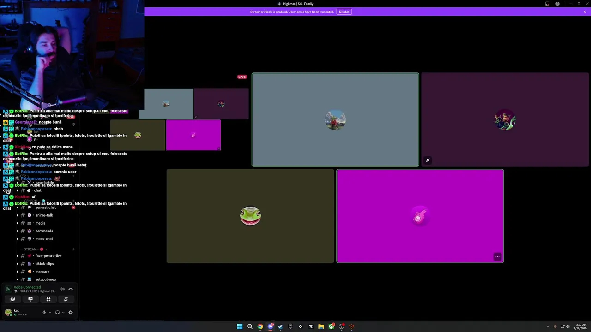Expand threads arrow beside tiktok-clips
Image resolution: width=591 pixels, height=332 pixels.
(x=18, y=264)
